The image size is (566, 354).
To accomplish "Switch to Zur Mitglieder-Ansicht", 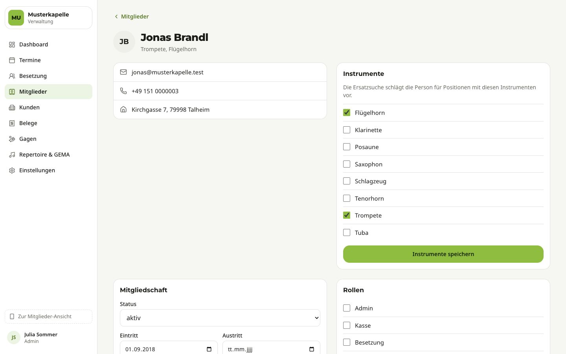I will (x=48, y=317).
